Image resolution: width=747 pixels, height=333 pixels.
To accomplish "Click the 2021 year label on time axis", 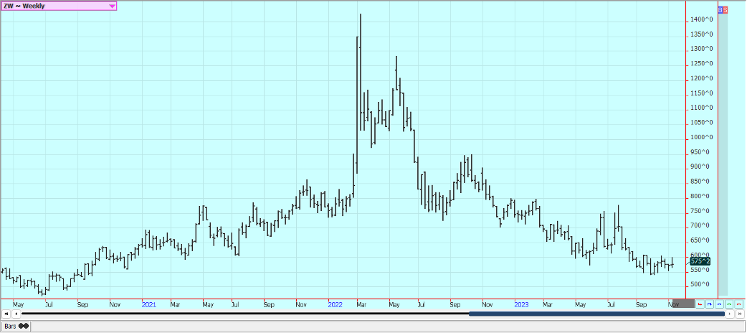I will tap(148, 304).
